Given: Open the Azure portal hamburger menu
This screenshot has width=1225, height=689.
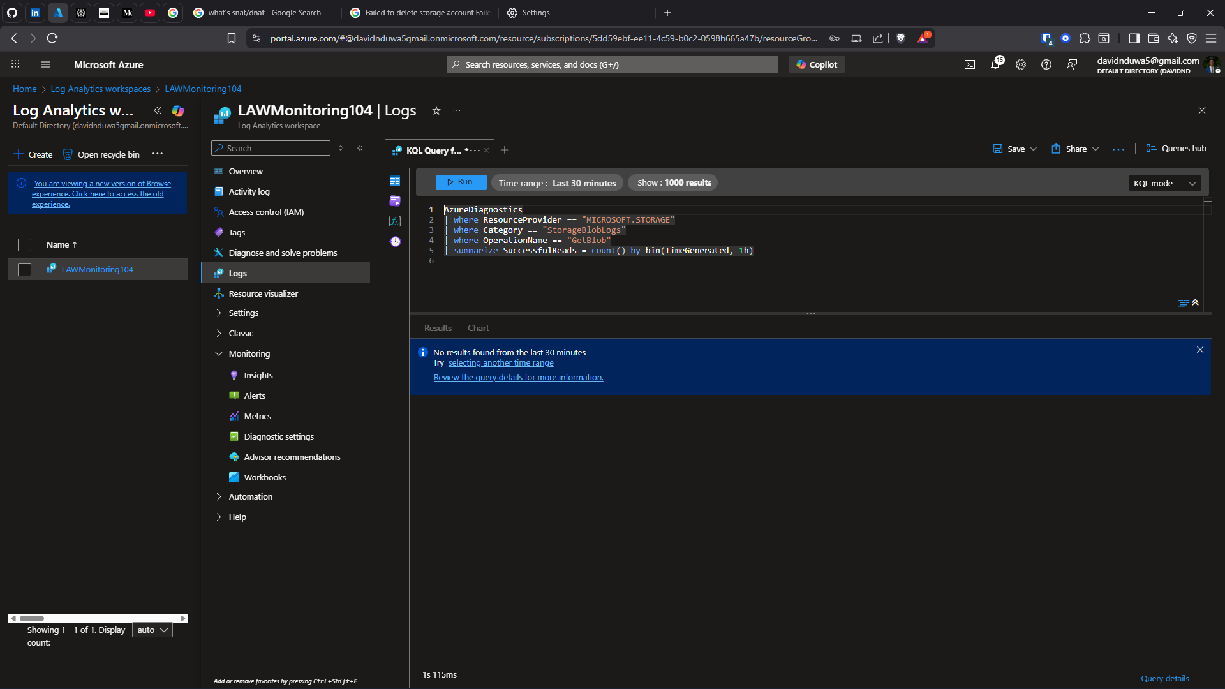Looking at the screenshot, I should 45,64.
